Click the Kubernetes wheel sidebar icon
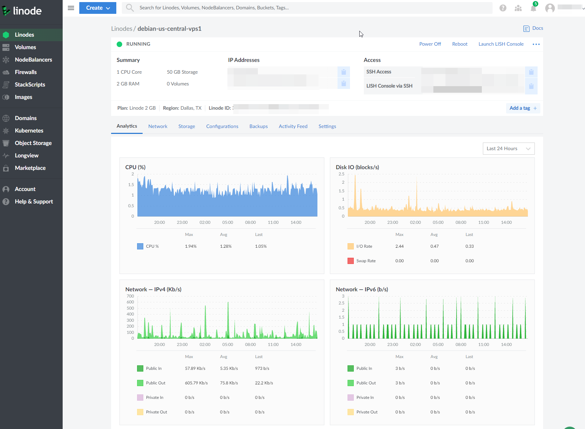Screen dimensions: 585x429 tap(6, 130)
